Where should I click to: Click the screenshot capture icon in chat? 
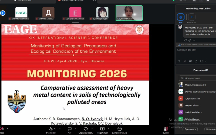pyautogui.click(x=201, y=61)
